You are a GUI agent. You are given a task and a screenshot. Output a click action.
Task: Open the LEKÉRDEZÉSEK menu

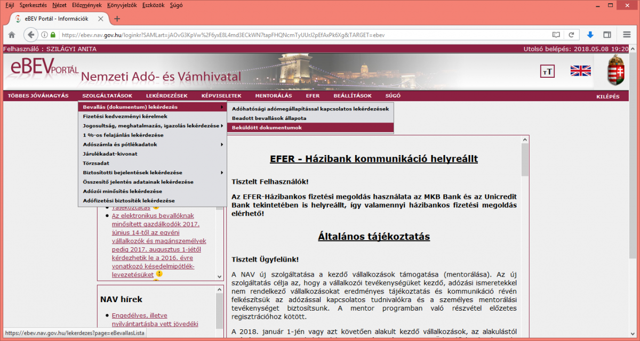(x=166, y=96)
